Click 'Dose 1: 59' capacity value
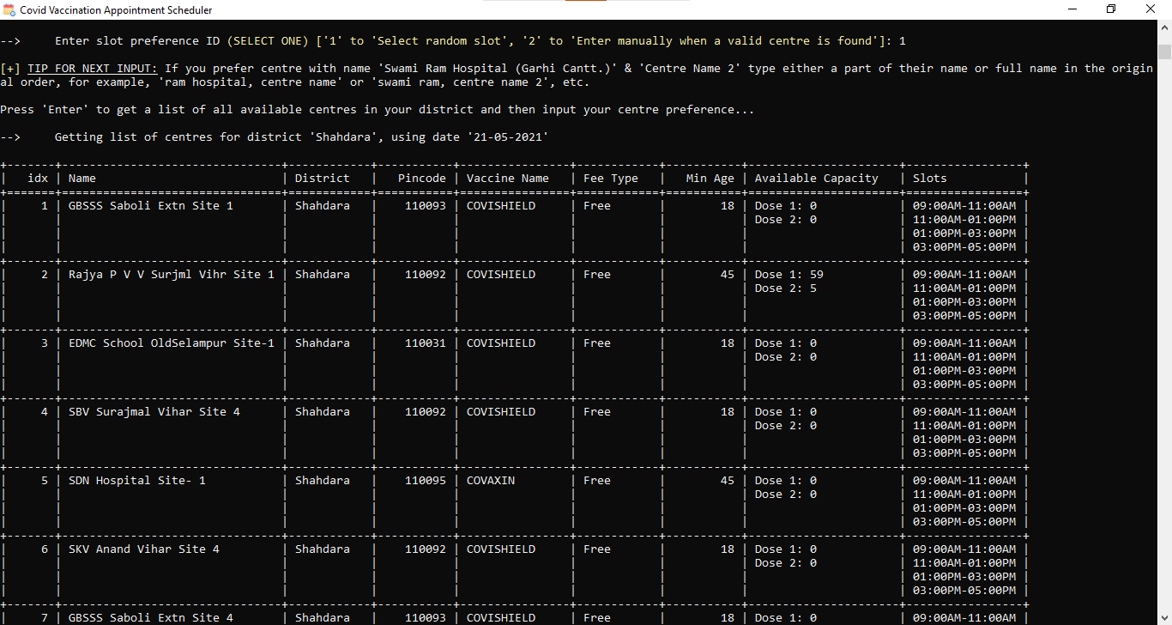Screen dimensions: 1172x625 click(789, 275)
